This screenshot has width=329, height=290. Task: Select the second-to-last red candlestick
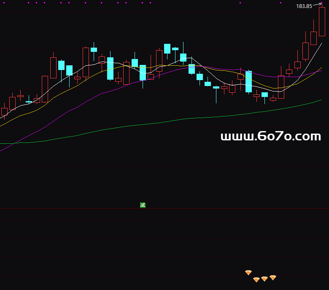click(313, 38)
